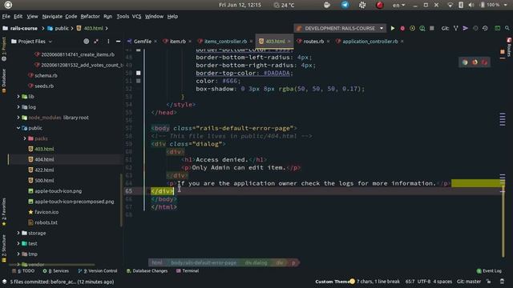Click the Slack tray icon
This screenshot has height=288, width=513.
pos(362,5)
